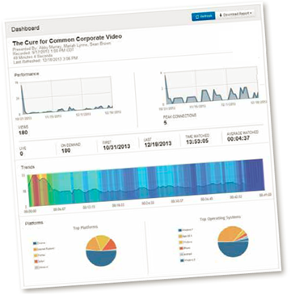Click the Platforms section label
Viewport: 291px width, 295px height.
pos(34,224)
